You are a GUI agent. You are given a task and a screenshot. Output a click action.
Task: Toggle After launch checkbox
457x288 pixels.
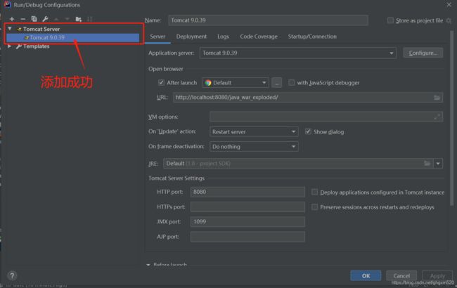pos(161,83)
